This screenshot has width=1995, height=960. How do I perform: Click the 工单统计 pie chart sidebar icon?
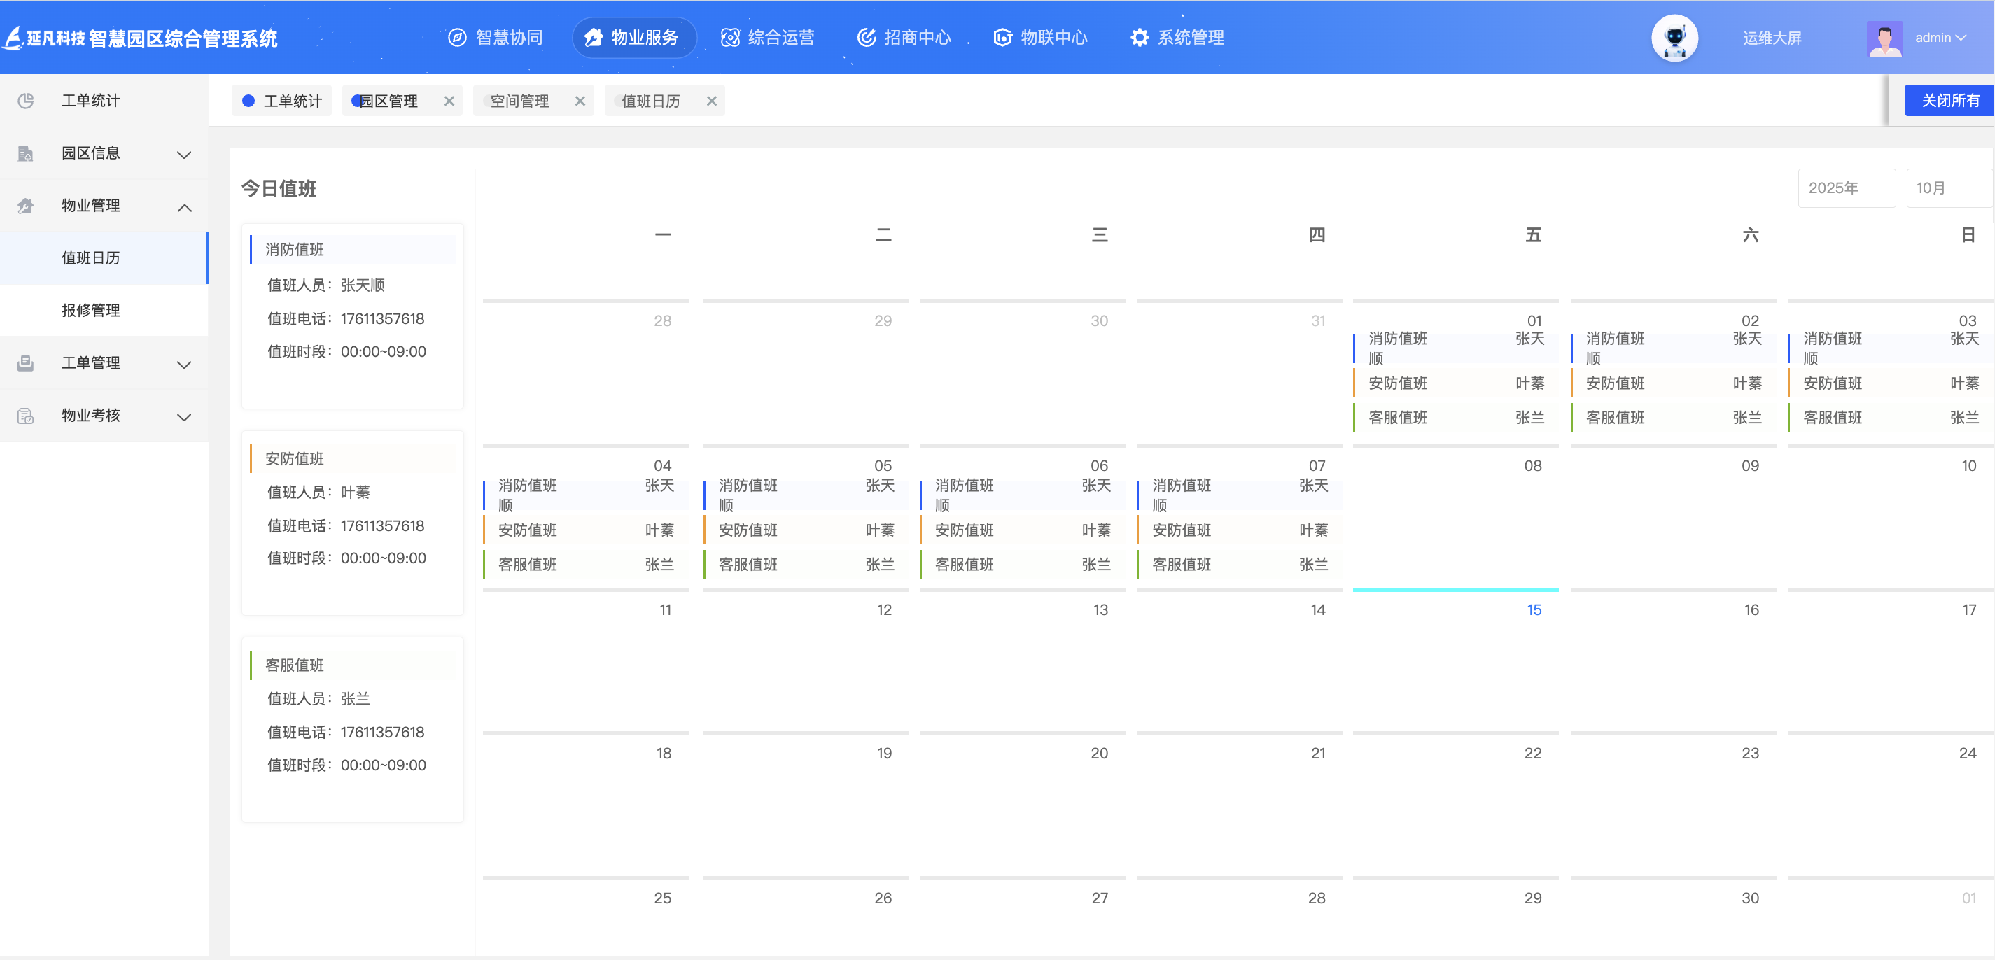click(x=26, y=101)
